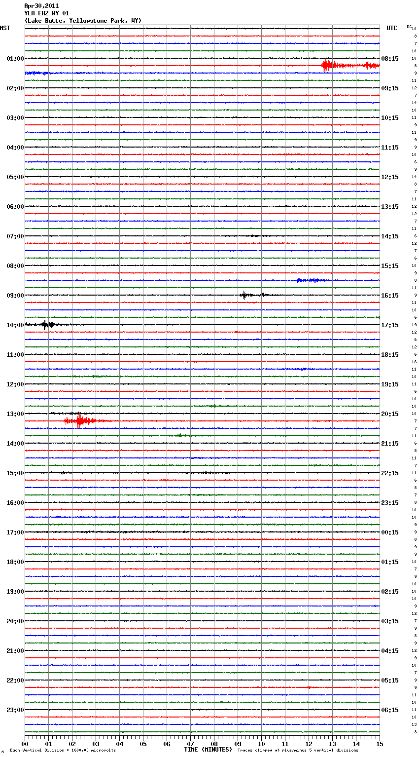This screenshot has height=757, width=419.
Task: Select the 10:00 MST time label
Action: [15, 325]
